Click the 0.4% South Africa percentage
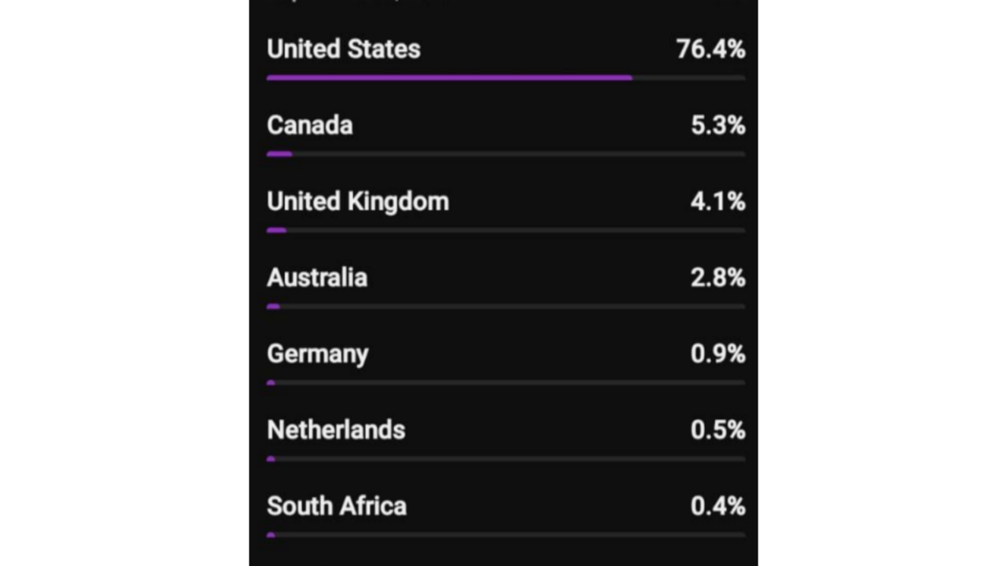The height and width of the screenshot is (566, 1007). click(x=717, y=506)
